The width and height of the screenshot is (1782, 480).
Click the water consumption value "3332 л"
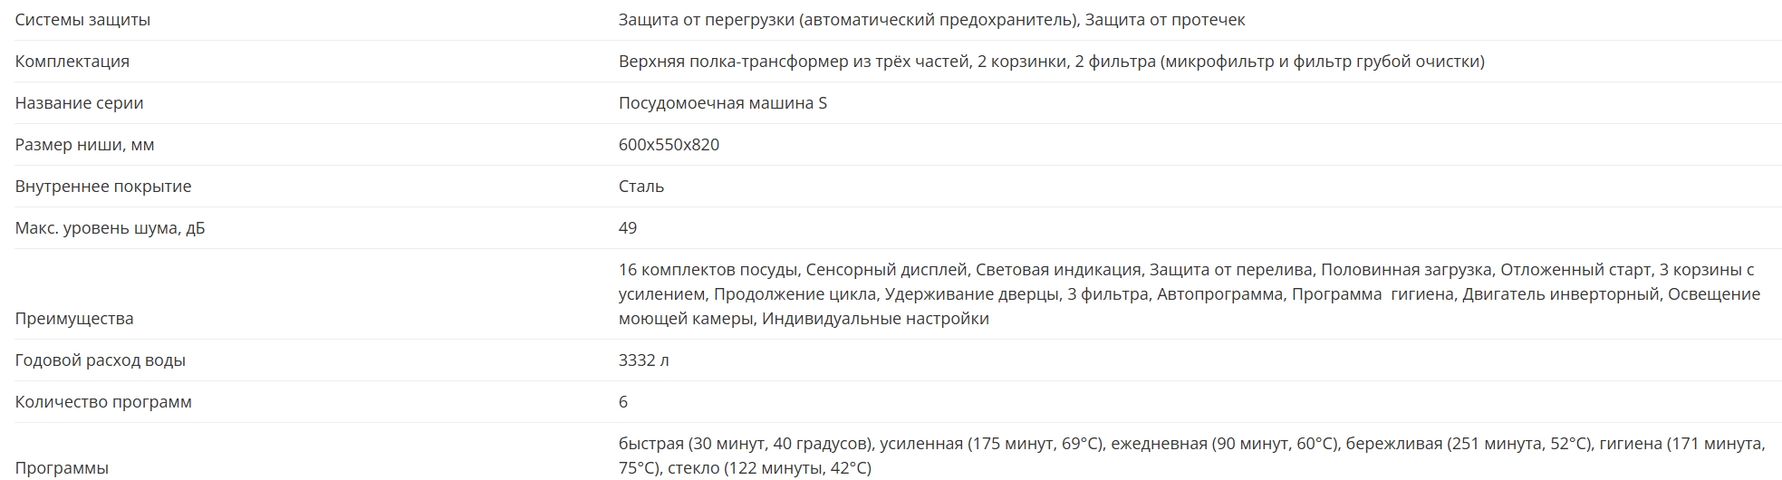pos(643,360)
